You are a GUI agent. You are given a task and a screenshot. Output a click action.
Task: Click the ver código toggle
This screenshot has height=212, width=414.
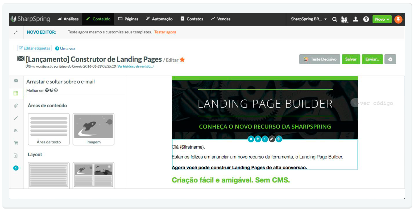[372, 103]
